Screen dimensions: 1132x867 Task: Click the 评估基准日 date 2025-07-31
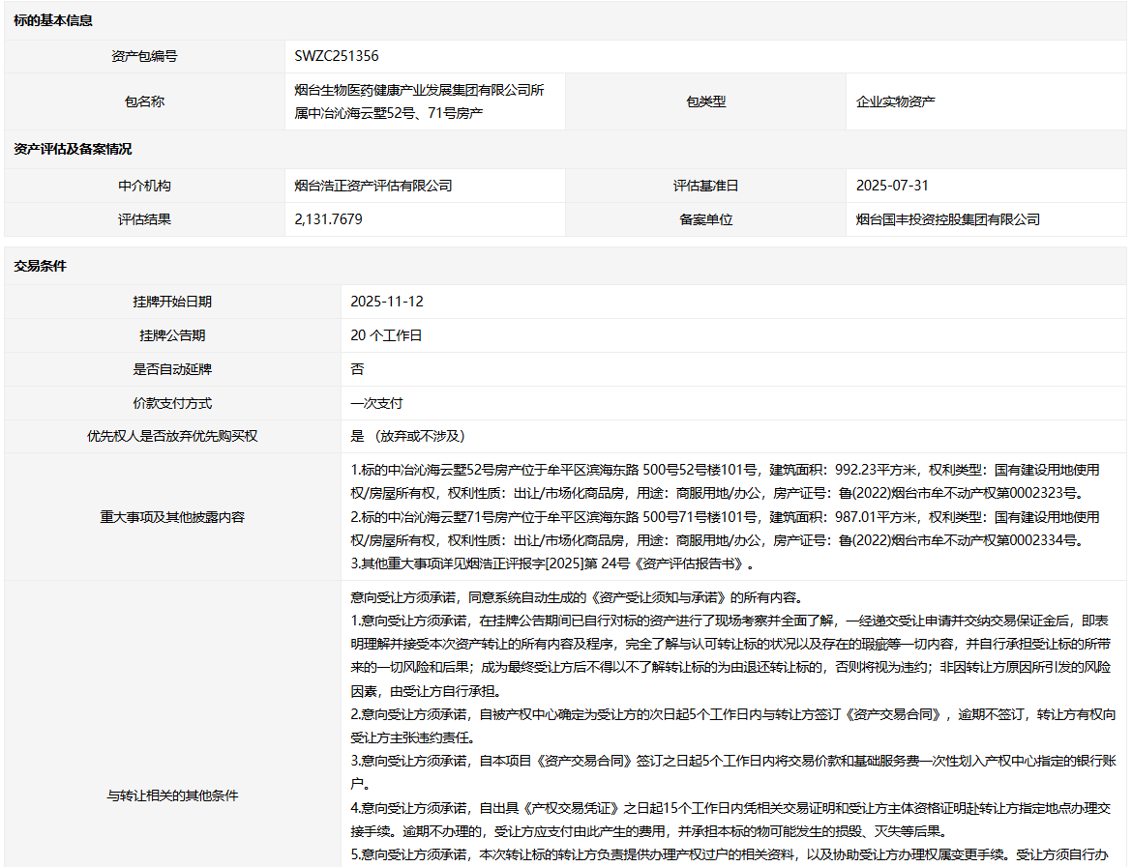[x=892, y=186]
